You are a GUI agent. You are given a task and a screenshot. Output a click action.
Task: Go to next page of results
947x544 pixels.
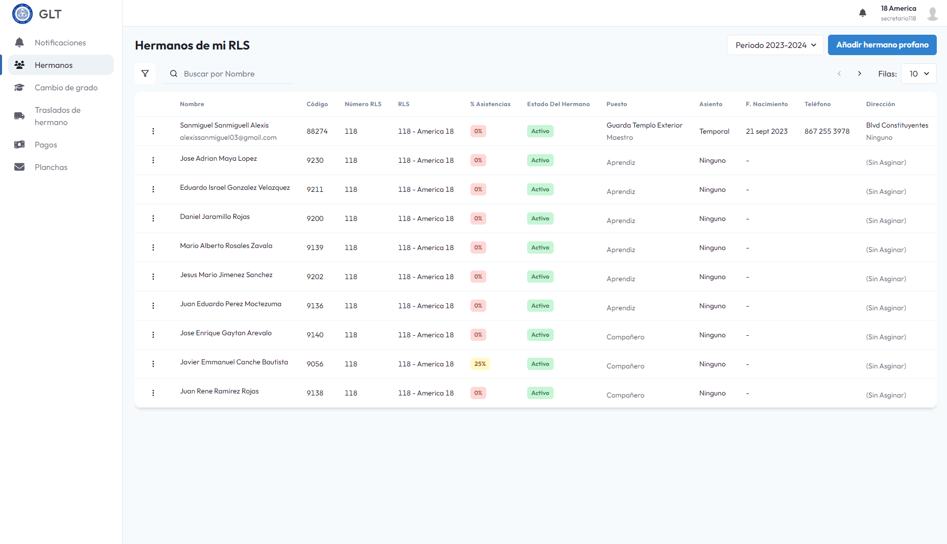(860, 73)
